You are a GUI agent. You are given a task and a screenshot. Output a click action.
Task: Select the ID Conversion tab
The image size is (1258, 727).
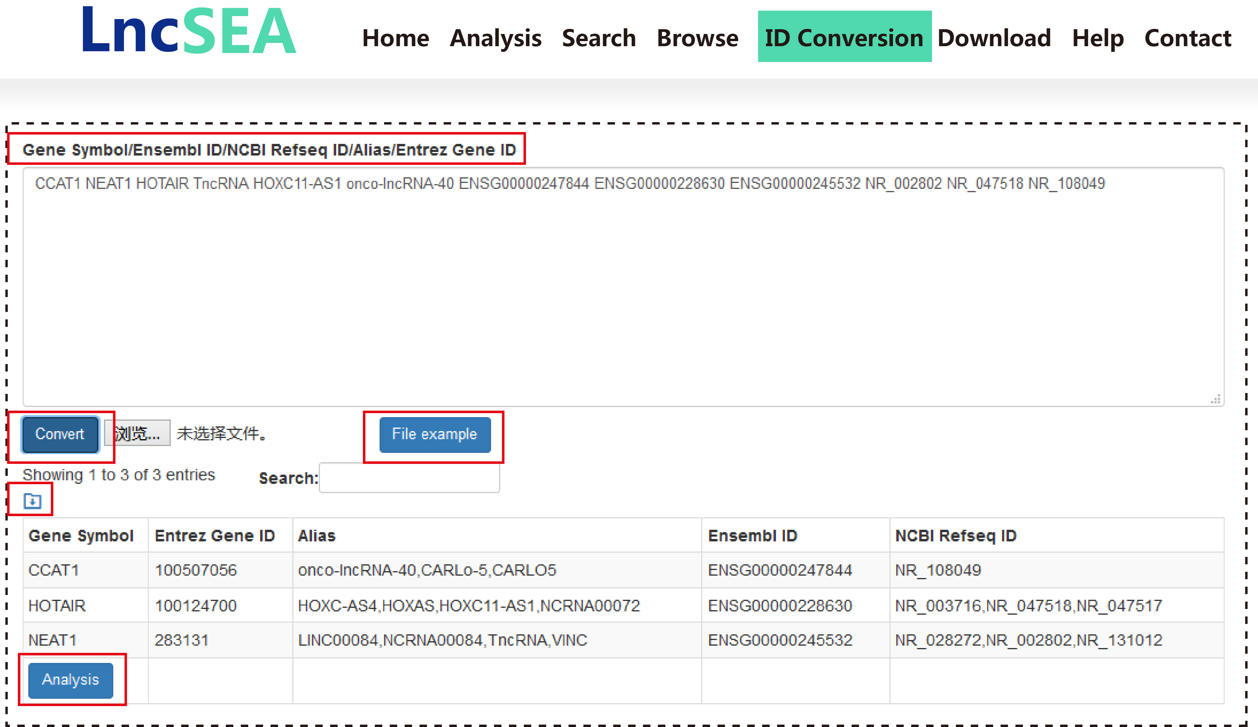coord(845,36)
